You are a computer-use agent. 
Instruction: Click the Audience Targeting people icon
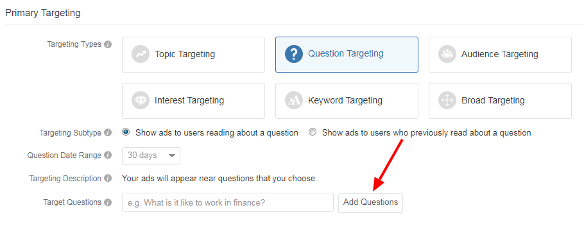point(447,55)
